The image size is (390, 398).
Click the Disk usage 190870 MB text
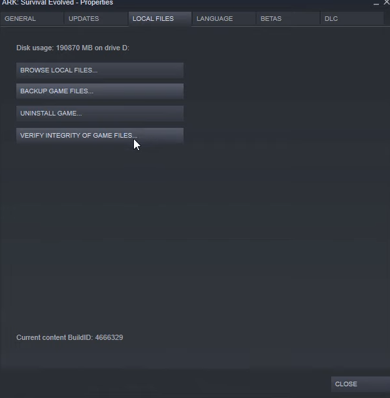click(73, 48)
